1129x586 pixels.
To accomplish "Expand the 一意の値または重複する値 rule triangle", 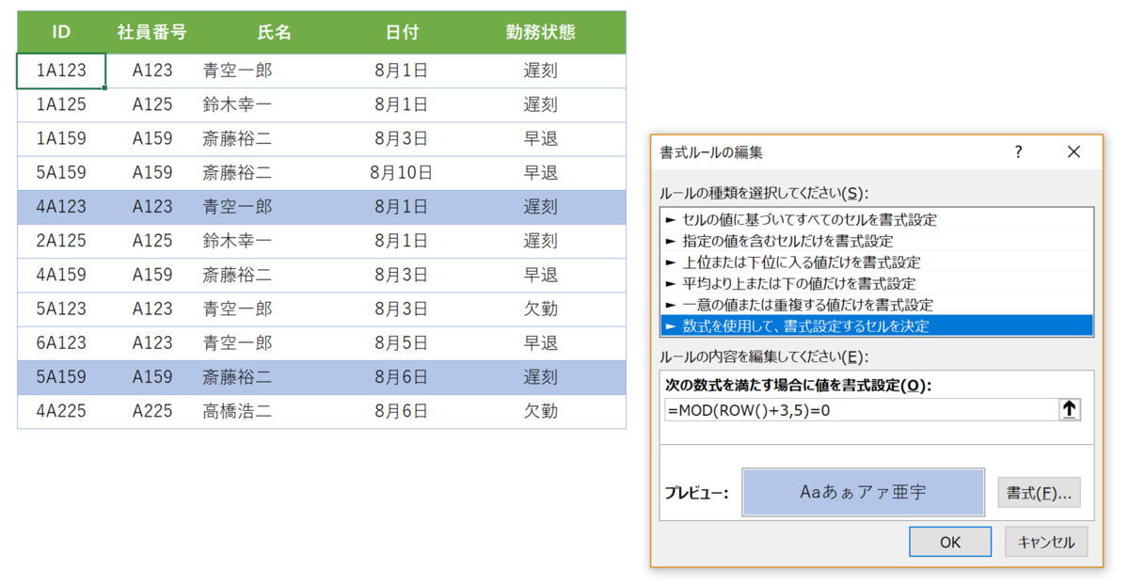I will click(x=670, y=305).
